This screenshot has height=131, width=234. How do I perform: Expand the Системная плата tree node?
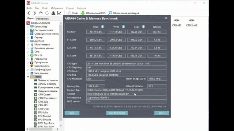tap(28, 30)
